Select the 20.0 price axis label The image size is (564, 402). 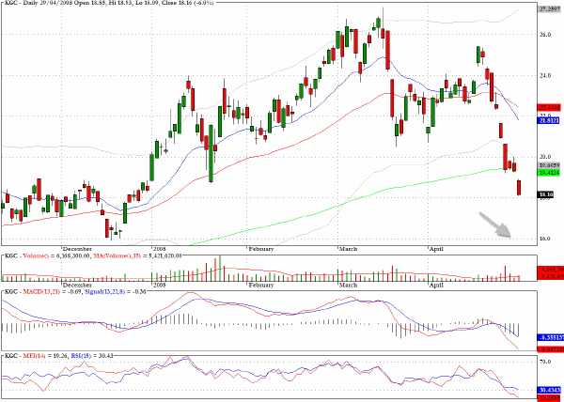pyautogui.click(x=543, y=157)
